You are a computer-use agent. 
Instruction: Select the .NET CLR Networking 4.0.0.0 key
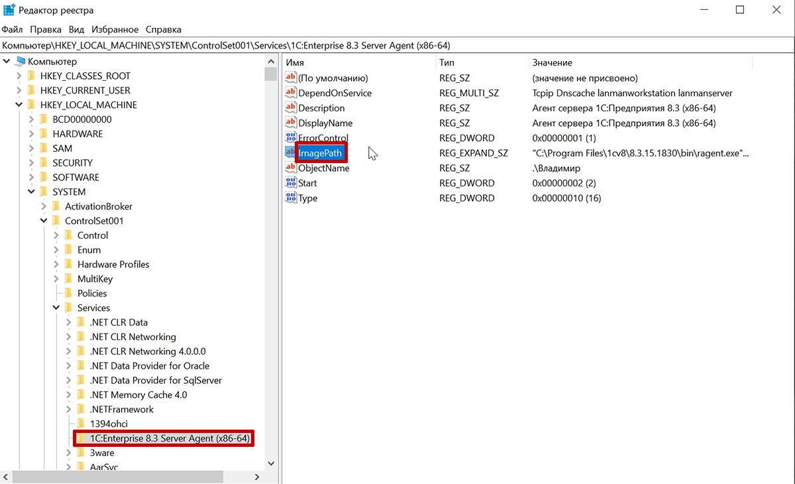pyautogui.click(x=148, y=351)
